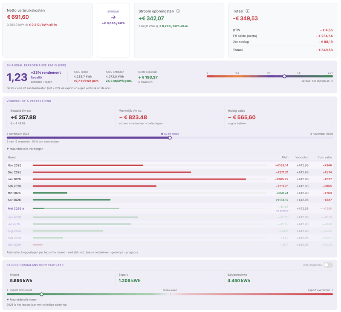This screenshot has width=341, height=312.
Task: Click the FPR scale slider handle
Action: pyautogui.click(x=284, y=76)
